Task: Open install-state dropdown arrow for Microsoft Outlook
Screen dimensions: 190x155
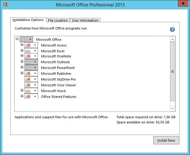Action: 35,62
